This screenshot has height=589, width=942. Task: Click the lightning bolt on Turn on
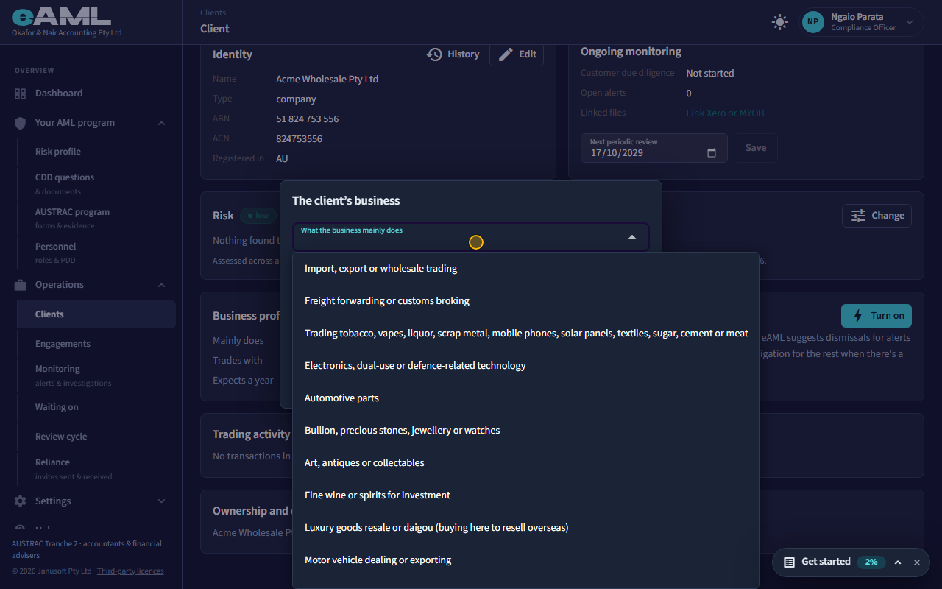[x=857, y=316]
